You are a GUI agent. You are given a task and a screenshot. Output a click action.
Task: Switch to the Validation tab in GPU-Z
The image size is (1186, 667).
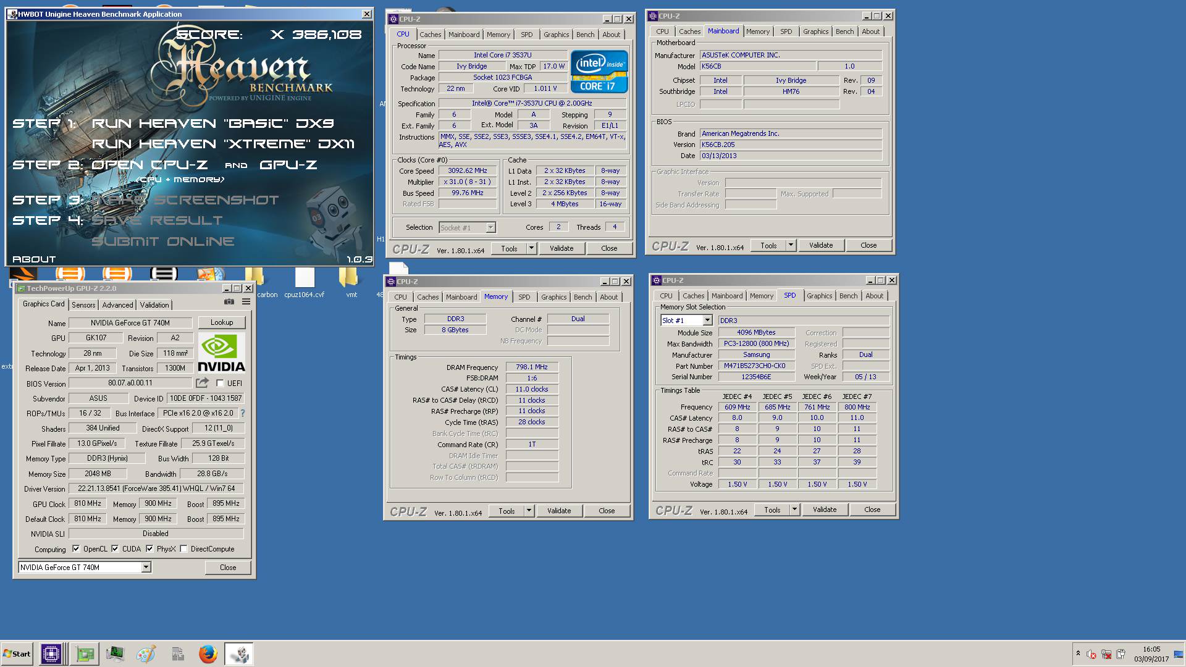(154, 304)
